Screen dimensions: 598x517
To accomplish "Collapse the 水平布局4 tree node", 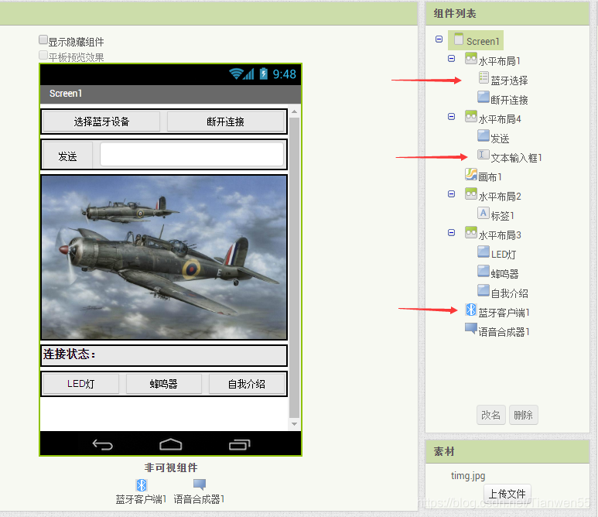I will point(451,116).
